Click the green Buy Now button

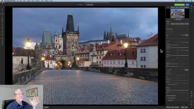coord(179,5)
